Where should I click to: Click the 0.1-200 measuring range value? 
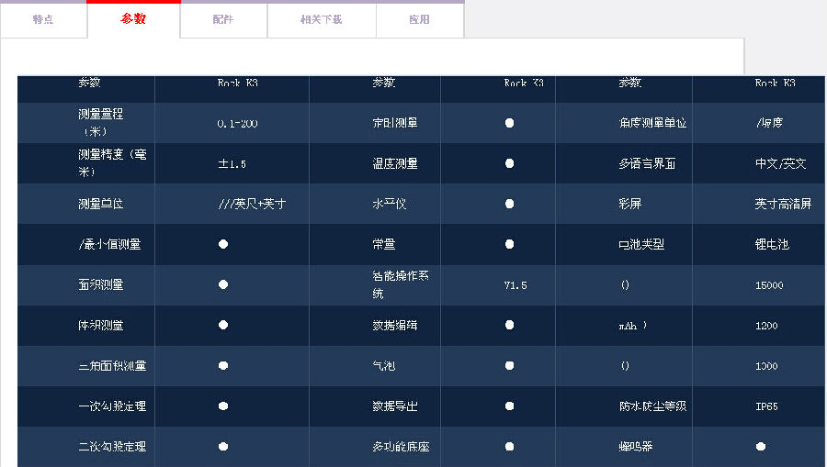237,124
